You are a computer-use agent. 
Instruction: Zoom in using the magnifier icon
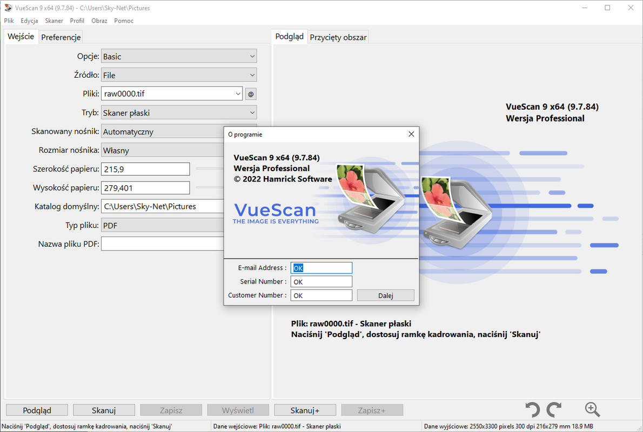pyautogui.click(x=592, y=409)
